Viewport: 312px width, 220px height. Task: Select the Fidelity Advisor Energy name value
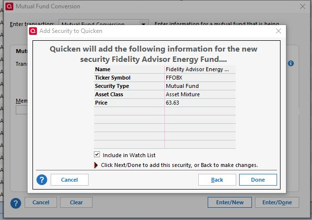197,69
